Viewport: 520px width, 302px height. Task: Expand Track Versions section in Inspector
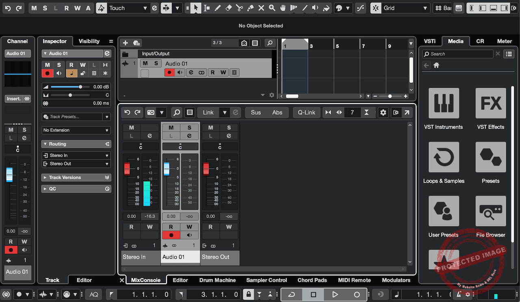[x=76, y=177]
